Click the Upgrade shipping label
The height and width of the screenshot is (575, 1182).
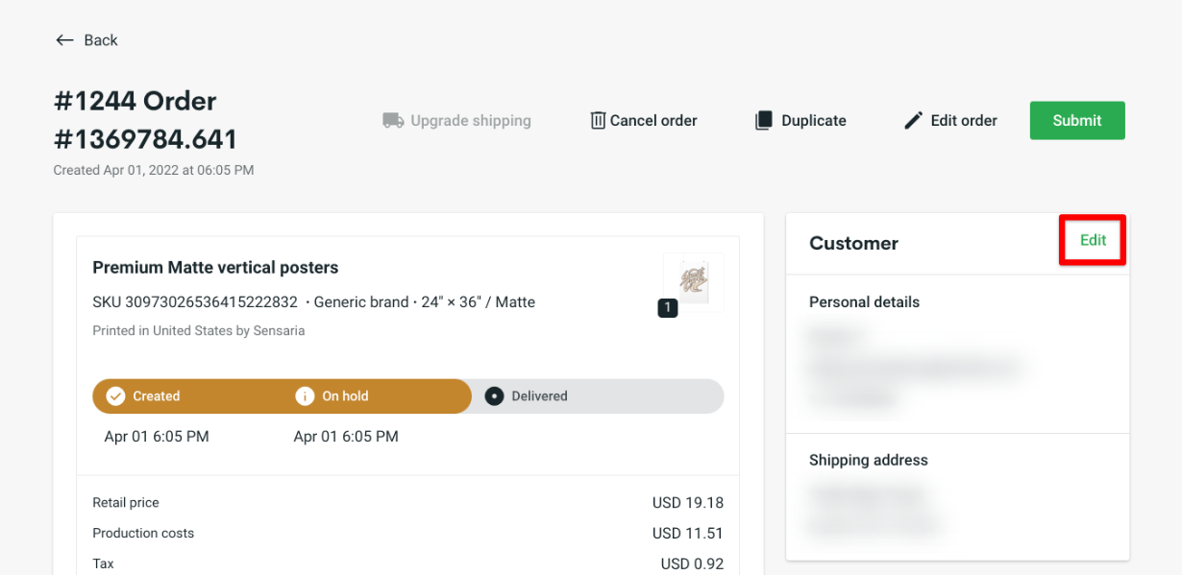pyautogui.click(x=471, y=121)
